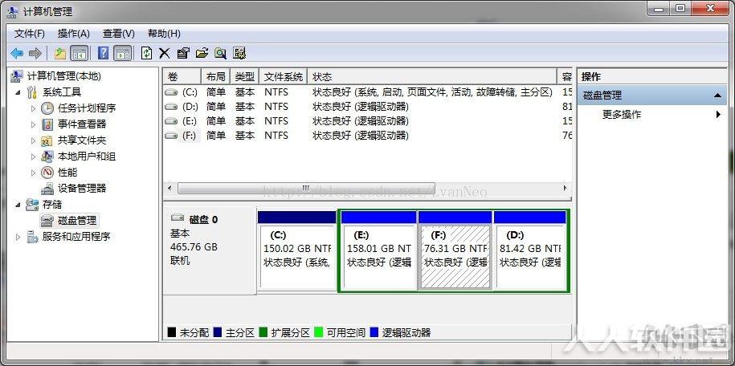This screenshot has width=735, height=366.
Task: Sort by the 布局 column header
Action: click(215, 76)
